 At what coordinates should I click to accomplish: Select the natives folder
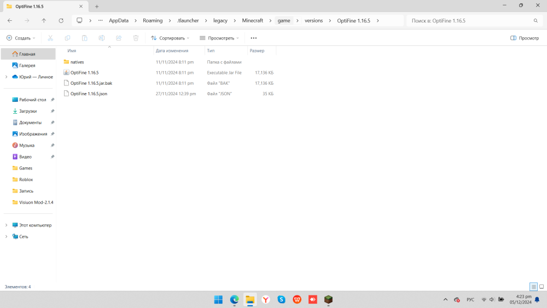click(77, 62)
